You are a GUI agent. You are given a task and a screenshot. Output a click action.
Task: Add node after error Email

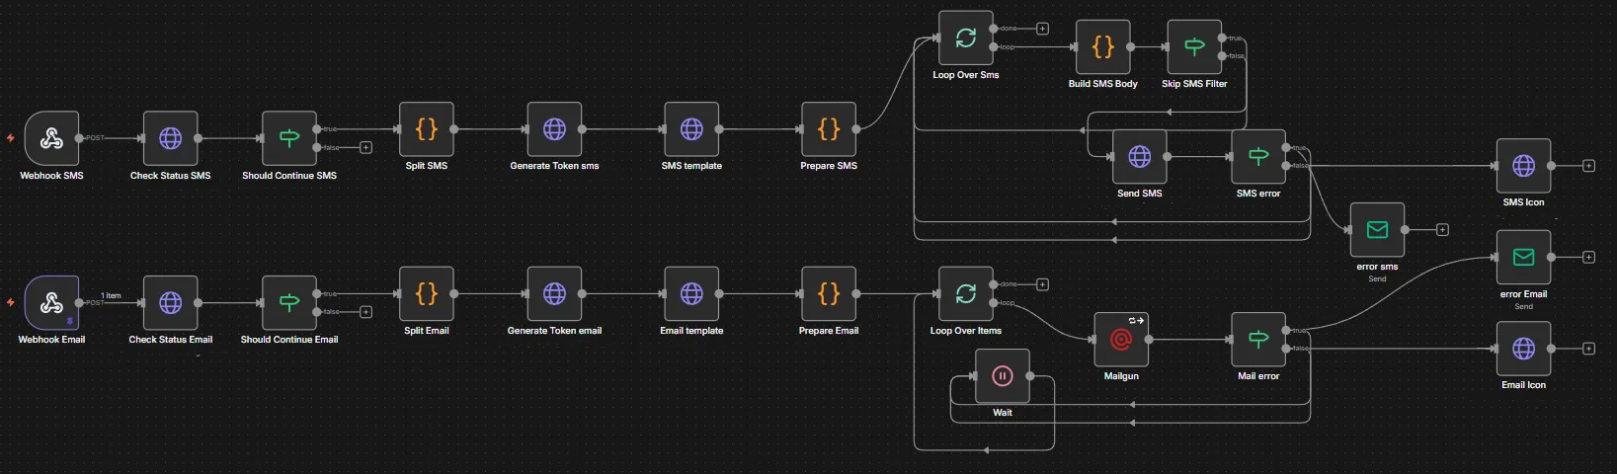tap(1588, 258)
